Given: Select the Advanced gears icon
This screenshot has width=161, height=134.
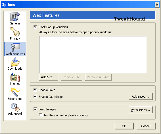Looking at the screenshot, I should click(15, 107).
